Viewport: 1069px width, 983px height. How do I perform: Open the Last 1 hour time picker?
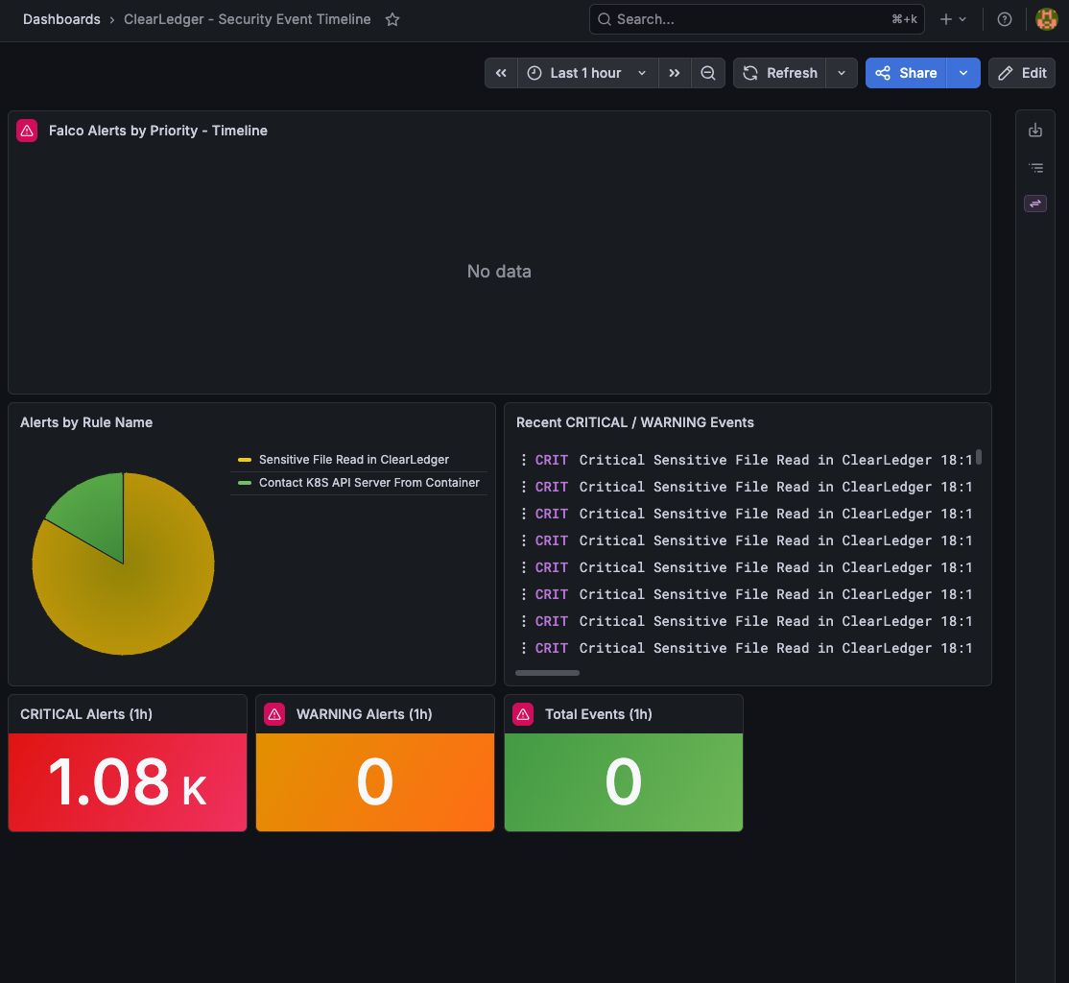pos(587,73)
